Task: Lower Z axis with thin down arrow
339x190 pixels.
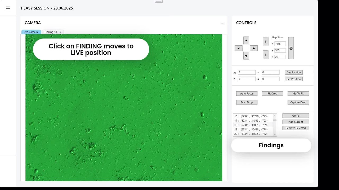Action: 266,55
